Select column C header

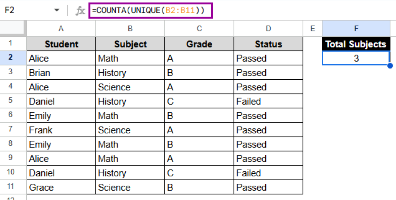click(x=199, y=28)
